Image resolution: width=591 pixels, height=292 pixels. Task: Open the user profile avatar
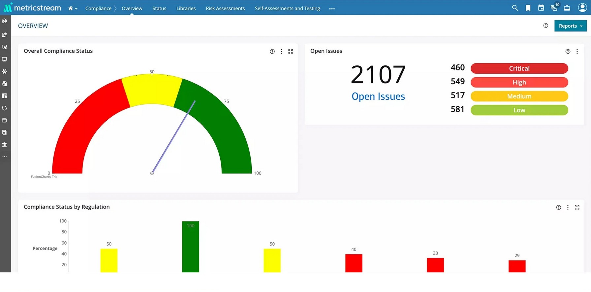tap(582, 8)
